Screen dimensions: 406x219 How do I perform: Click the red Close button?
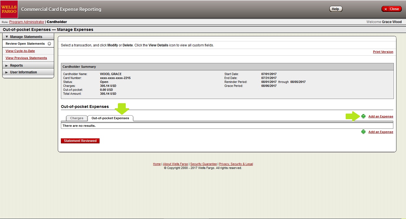click(x=391, y=9)
